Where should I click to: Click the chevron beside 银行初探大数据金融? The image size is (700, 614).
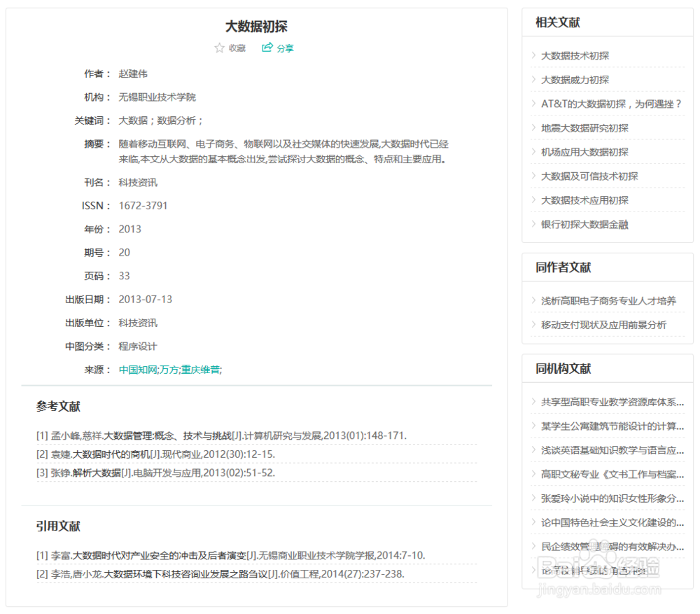(533, 224)
